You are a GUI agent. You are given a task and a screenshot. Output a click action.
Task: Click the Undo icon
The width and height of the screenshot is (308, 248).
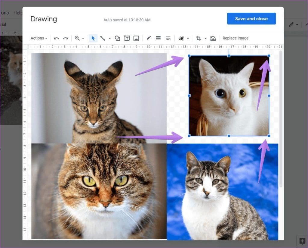[56, 38]
